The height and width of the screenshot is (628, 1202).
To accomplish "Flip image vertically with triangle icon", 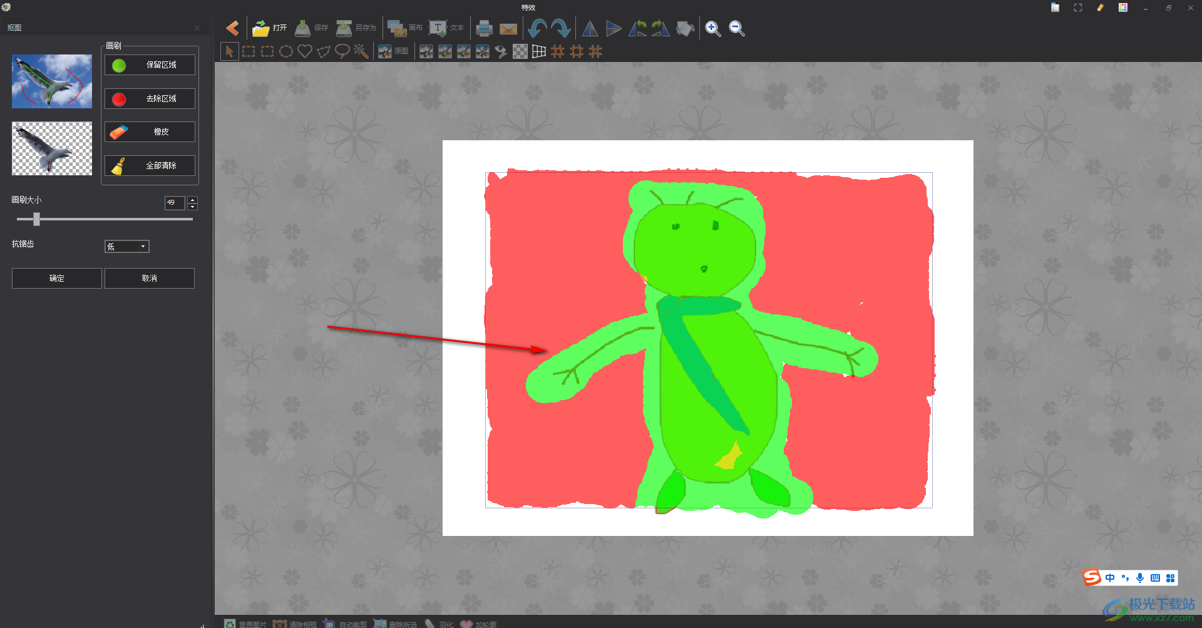I will [614, 28].
